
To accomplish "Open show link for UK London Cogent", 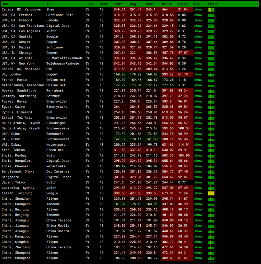I will [198, 74].
